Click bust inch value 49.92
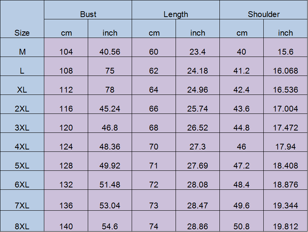This screenshot has height=232, width=308. (110, 166)
